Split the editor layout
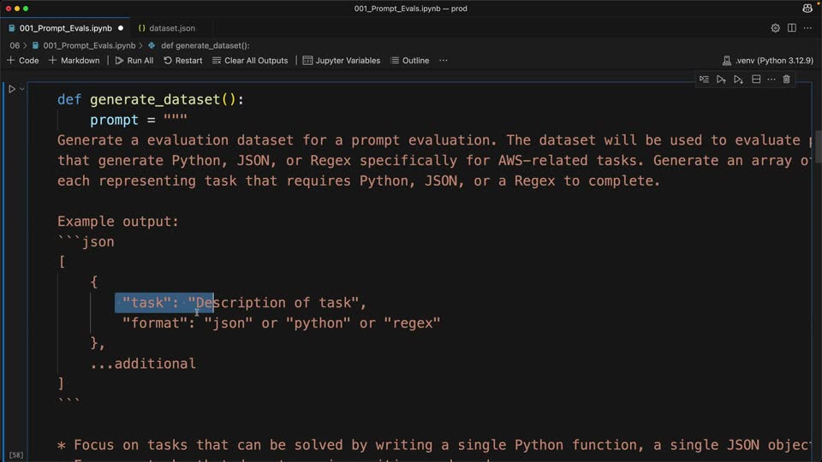 point(791,28)
